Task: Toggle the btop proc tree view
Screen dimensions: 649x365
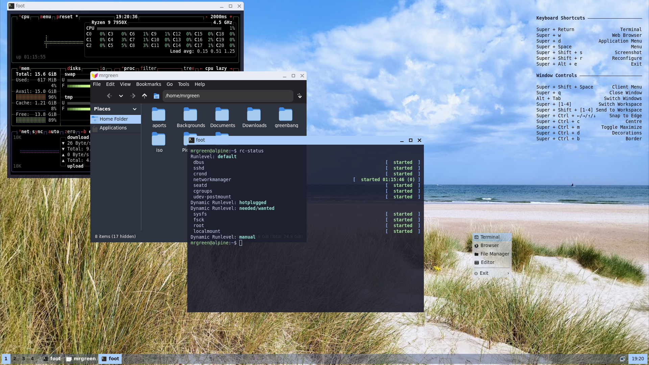Action: (188, 69)
